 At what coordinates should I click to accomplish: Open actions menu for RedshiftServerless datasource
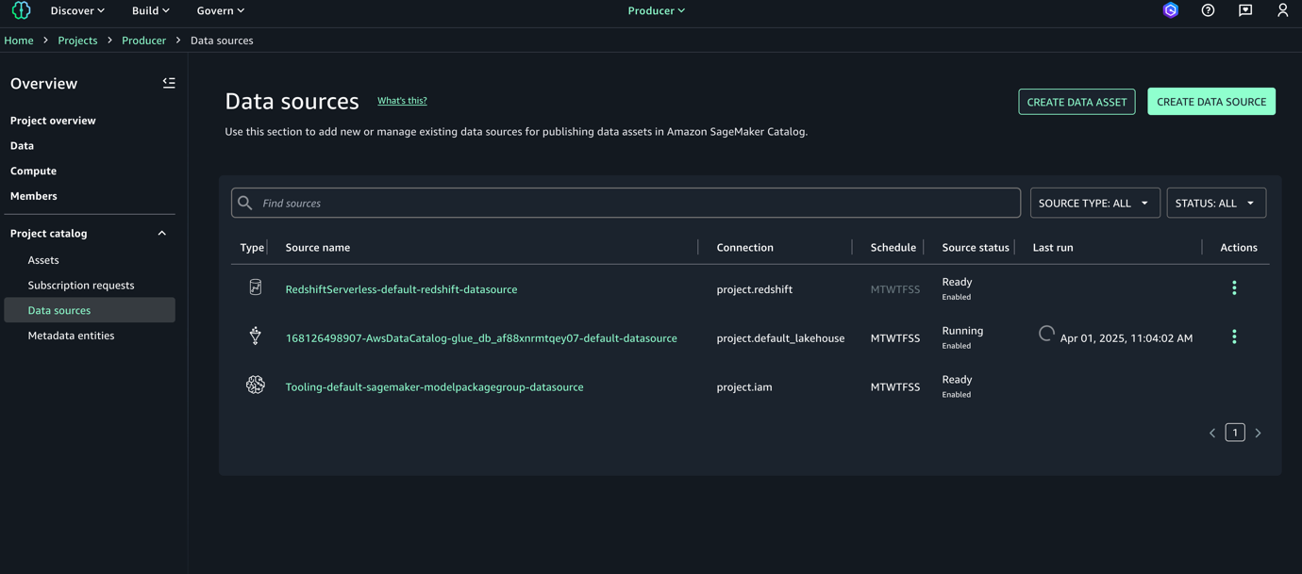pos(1234,288)
